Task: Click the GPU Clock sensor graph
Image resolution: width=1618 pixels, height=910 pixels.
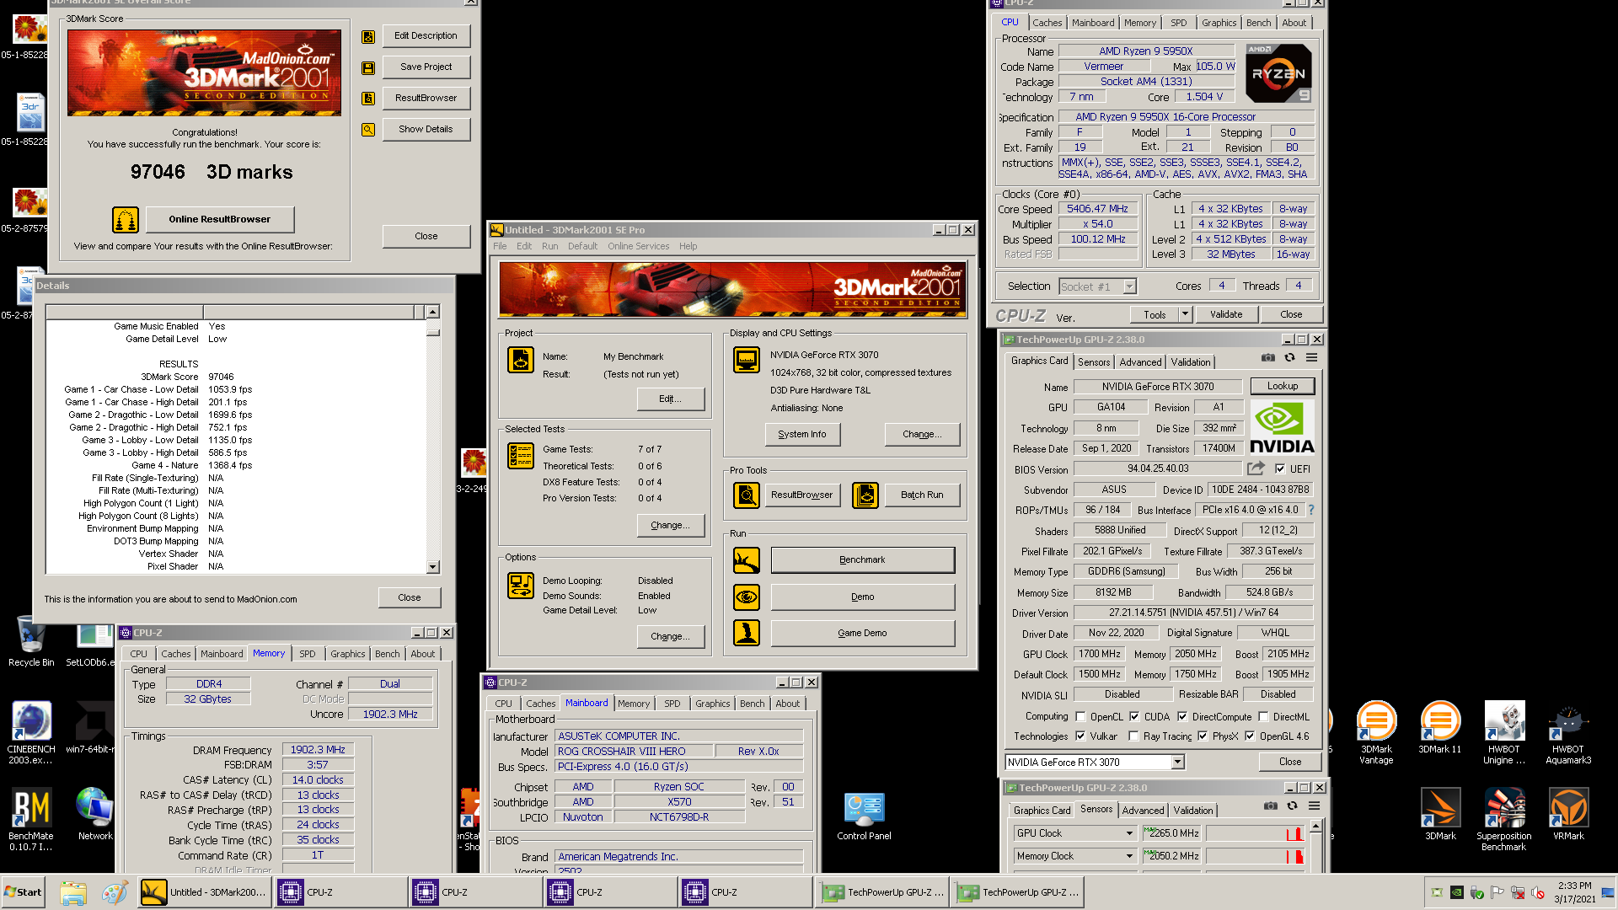Action: [x=1256, y=833]
